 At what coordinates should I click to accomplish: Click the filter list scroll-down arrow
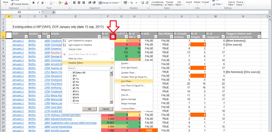[111, 102]
